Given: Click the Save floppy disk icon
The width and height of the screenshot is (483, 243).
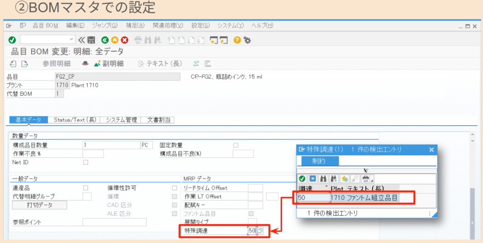Looking at the screenshot, I should point(91,40).
